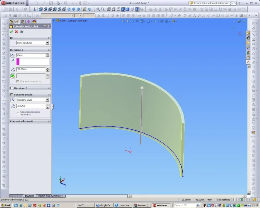Click the Sottodefinito status text
The height and width of the screenshot is (208, 260).
click(224, 200)
